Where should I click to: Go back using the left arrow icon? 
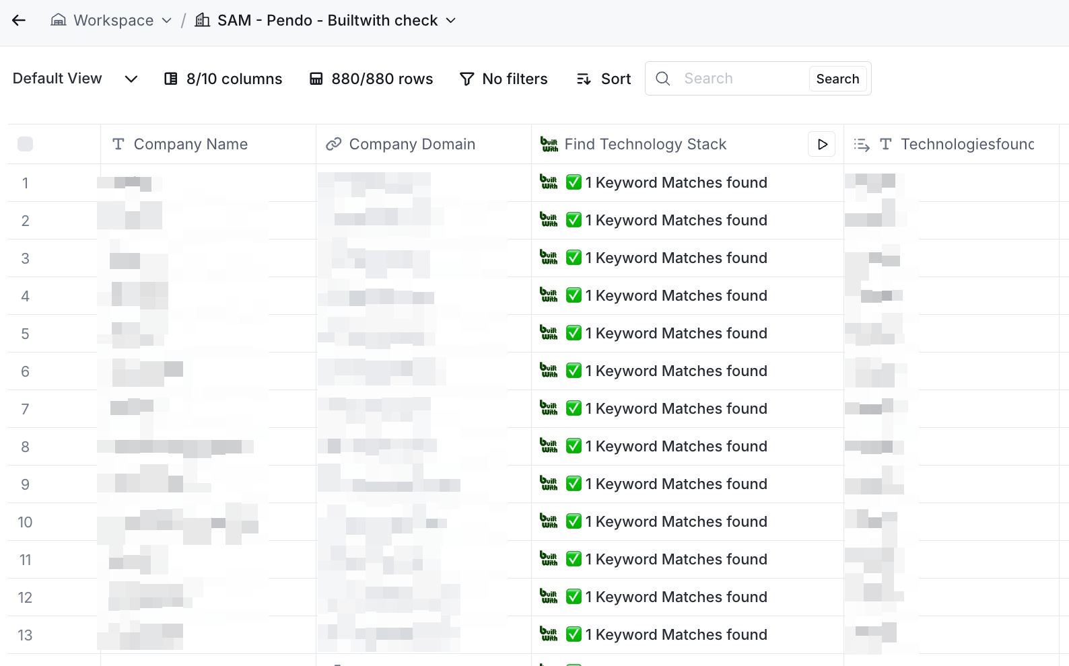19,20
